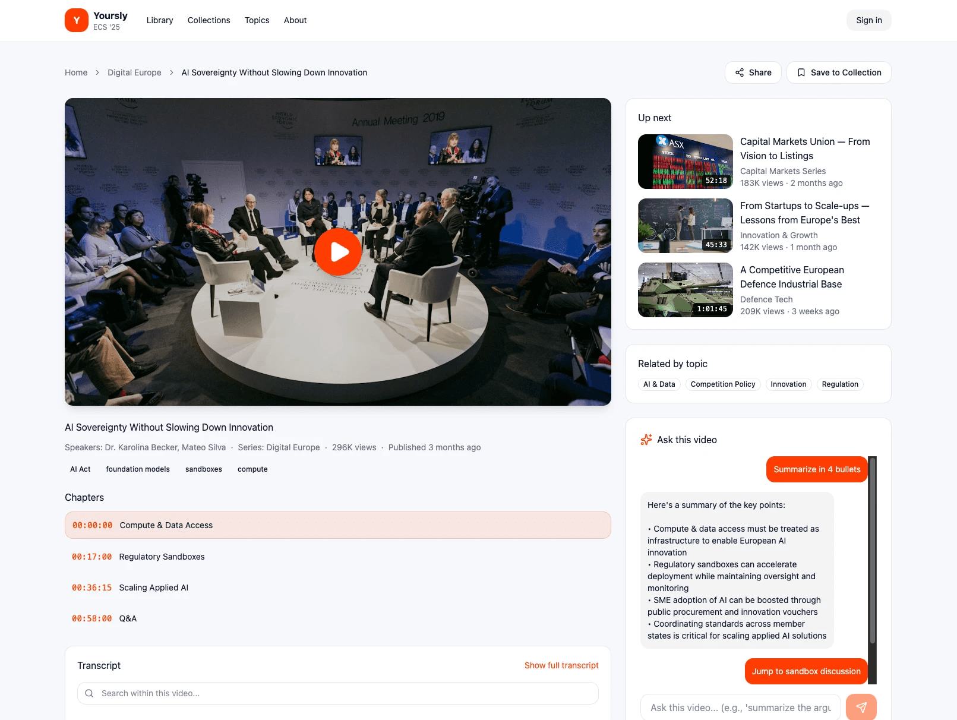Select the Regulation topic chip
Image resolution: width=957 pixels, height=720 pixels.
click(x=840, y=384)
